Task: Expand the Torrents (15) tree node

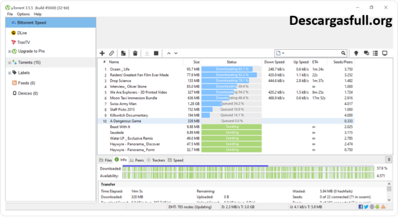Action: click(x=9, y=63)
